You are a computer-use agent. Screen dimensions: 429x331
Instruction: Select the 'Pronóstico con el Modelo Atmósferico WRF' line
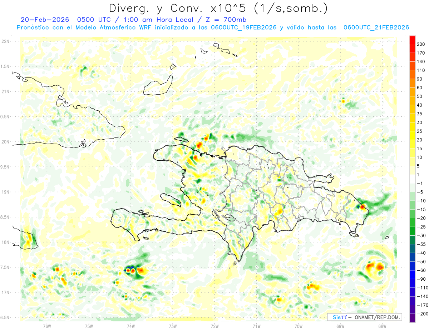[84, 27]
